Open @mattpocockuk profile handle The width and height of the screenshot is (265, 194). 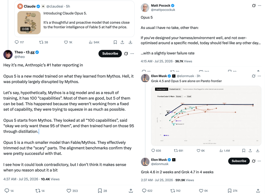(163, 10)
